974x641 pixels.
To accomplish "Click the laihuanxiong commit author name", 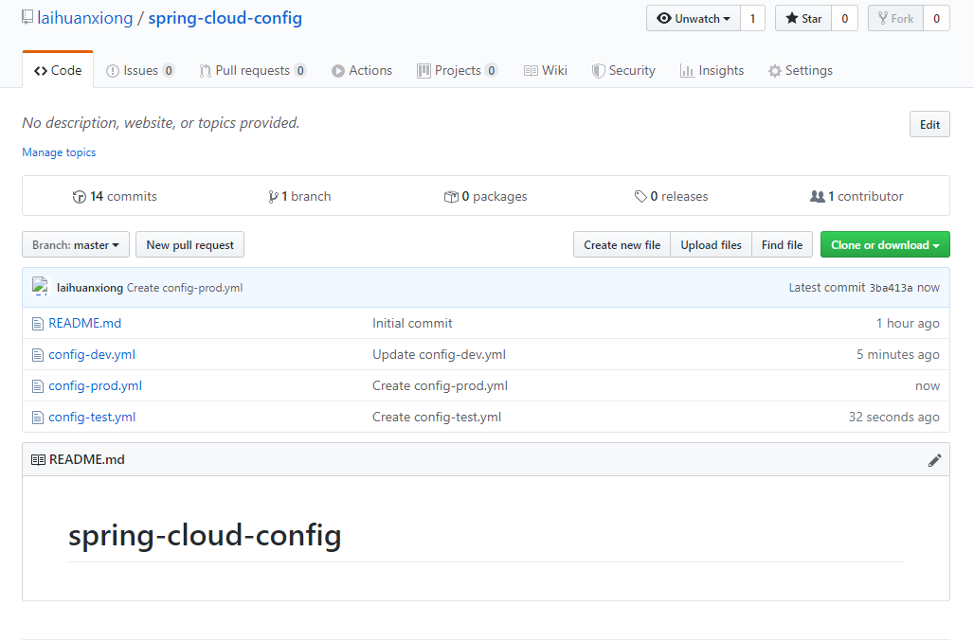I will tap(89, 287).
